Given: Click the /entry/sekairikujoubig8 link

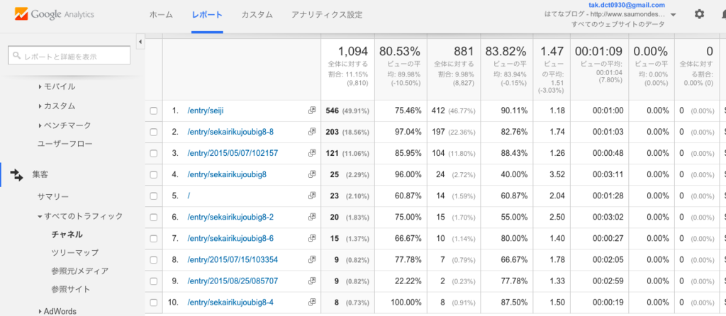Looking at the screenshot, I should pyautogui.click(x=227, y=174).
